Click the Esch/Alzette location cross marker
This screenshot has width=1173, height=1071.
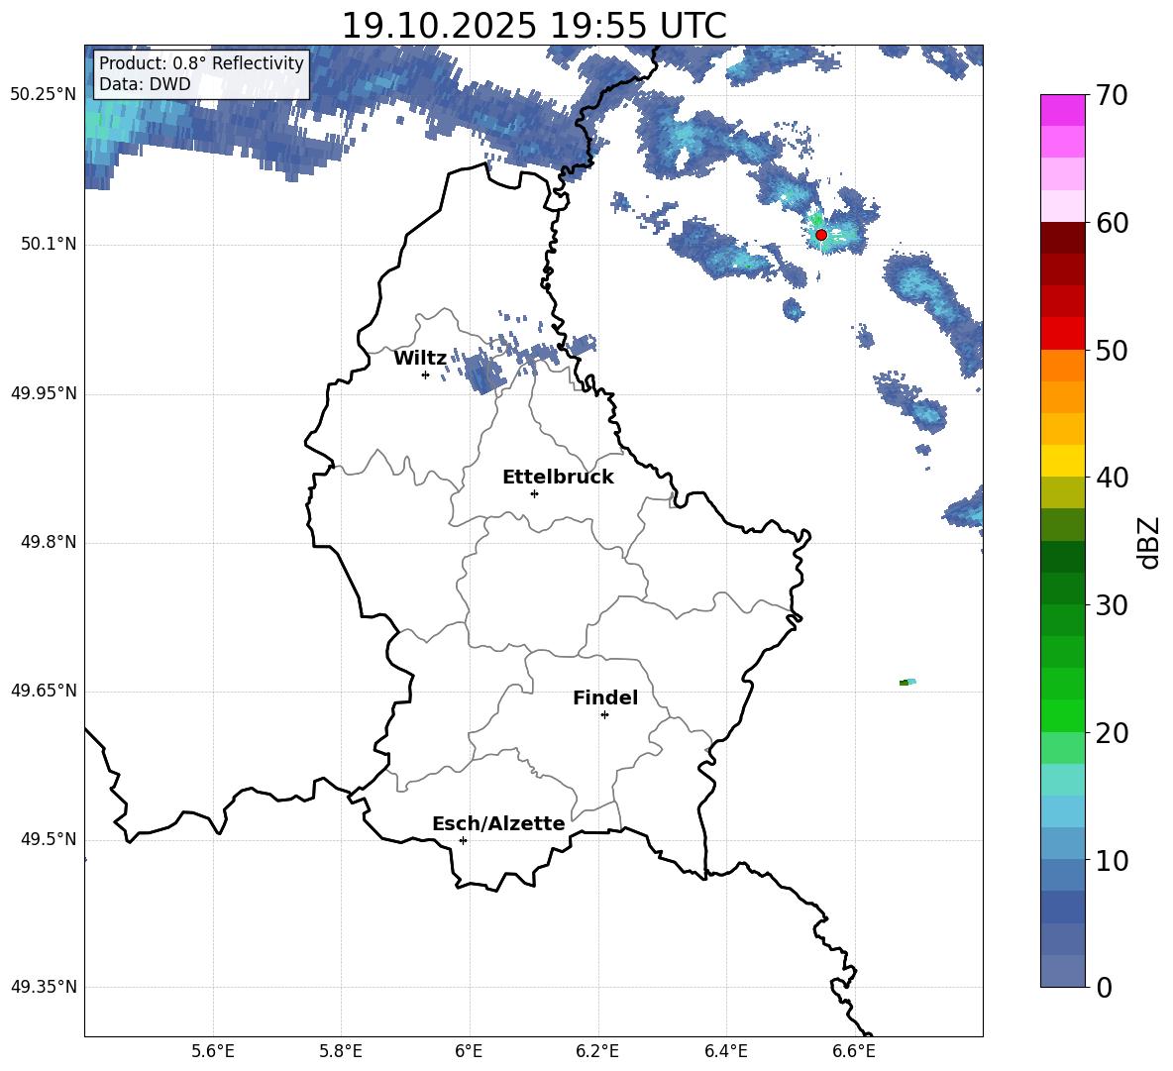coord(463,840)
